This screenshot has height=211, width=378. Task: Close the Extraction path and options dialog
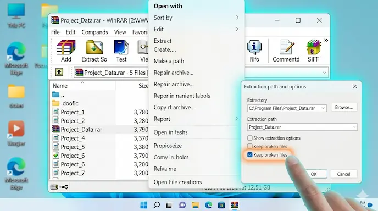click(x=355, y=86)
